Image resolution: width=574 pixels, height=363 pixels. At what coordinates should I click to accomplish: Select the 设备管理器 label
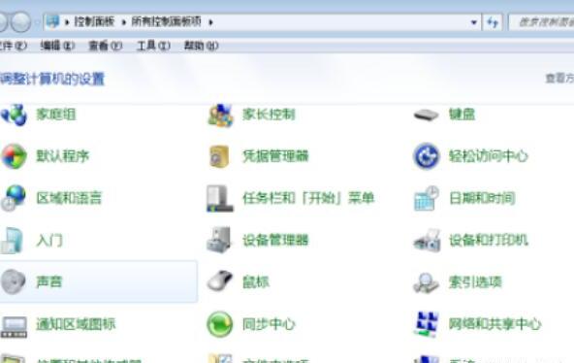[x=275, y=241]
